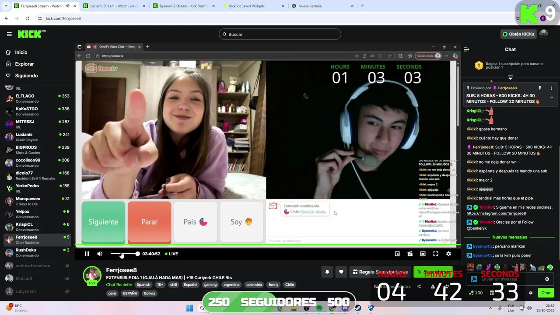Viewport: 560px width, 315px height.
Task: Open Spotify from taskbar
Action: pos(319,308)
